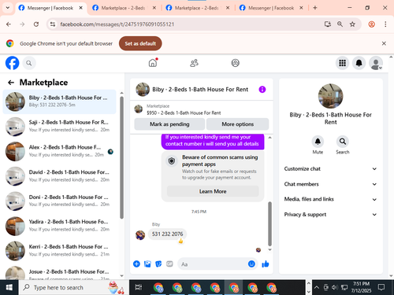Open the Facebook menu grid icon
This screenshot has width=394, height=295.
click(342, 63)
